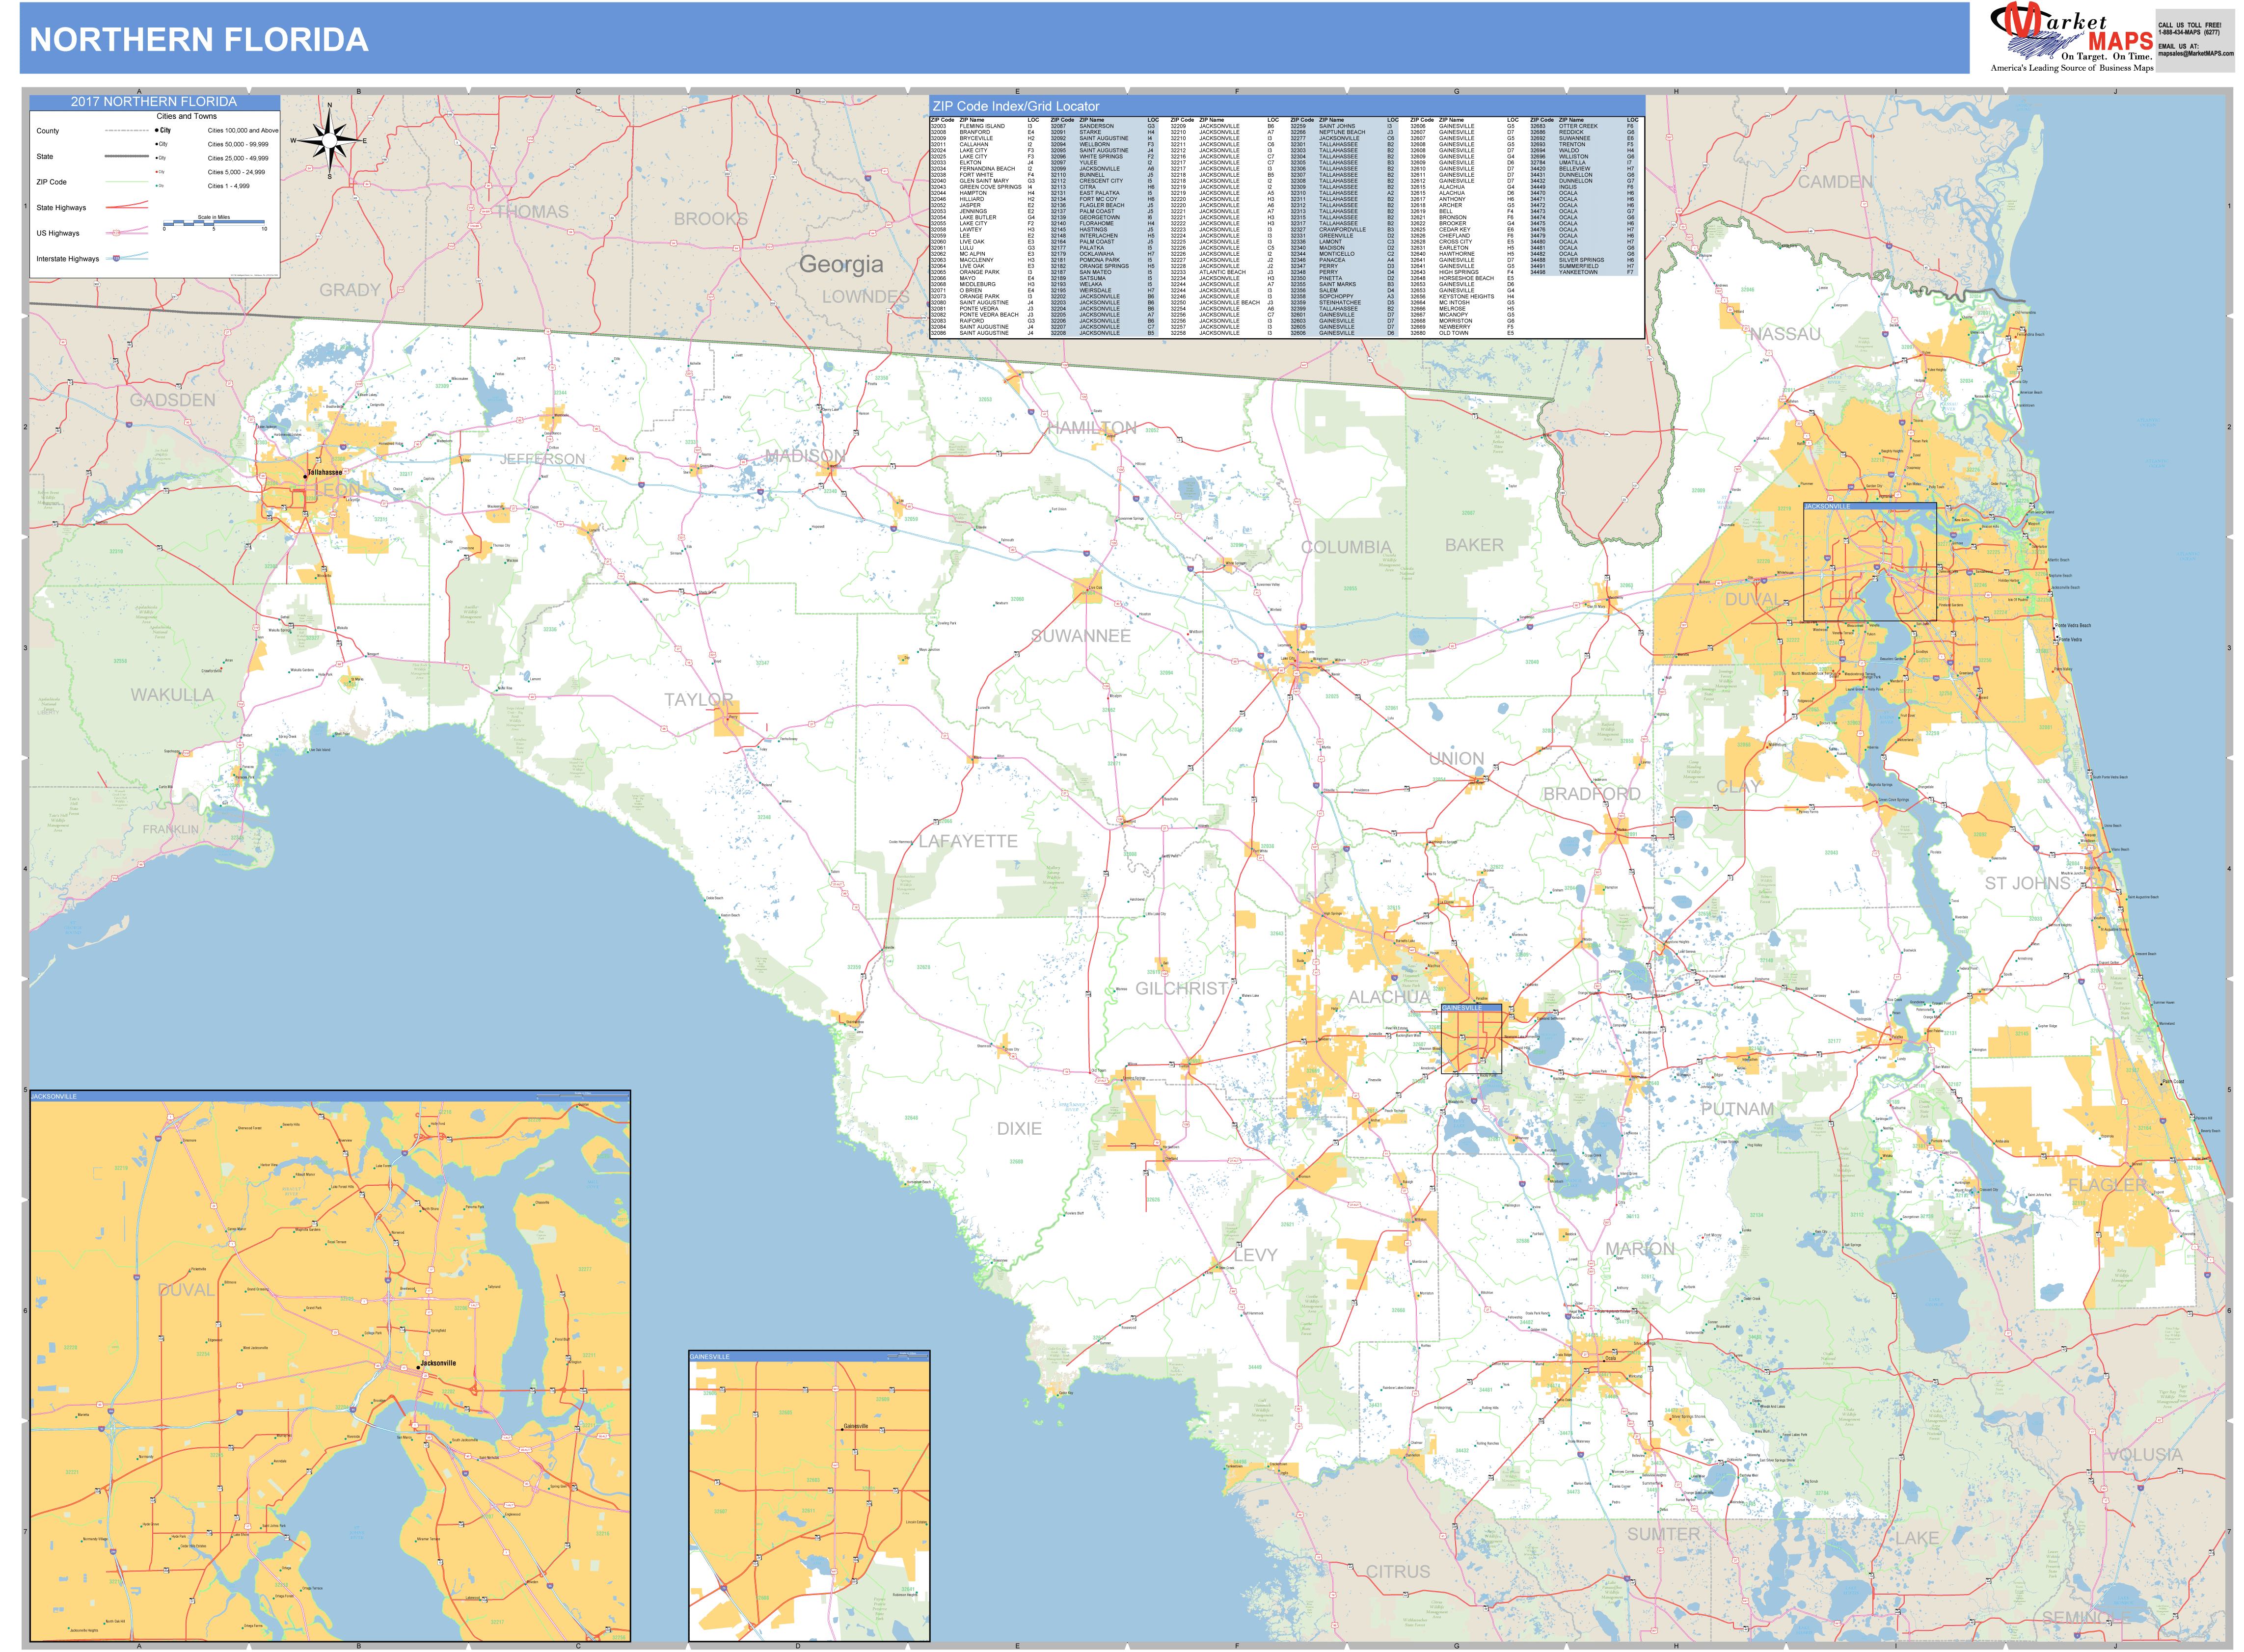Click the US Highways route marker symbol

116,233
